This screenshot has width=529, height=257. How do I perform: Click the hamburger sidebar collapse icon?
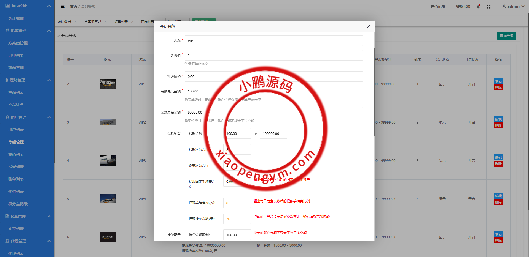[x=63, y=6]
